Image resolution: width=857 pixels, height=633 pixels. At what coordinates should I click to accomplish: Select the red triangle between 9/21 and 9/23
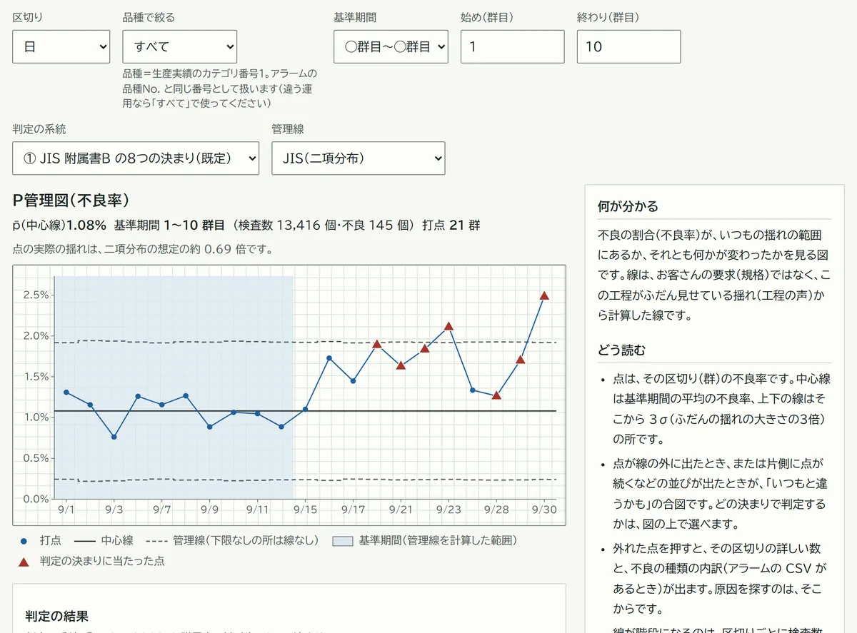pos(425,348)
